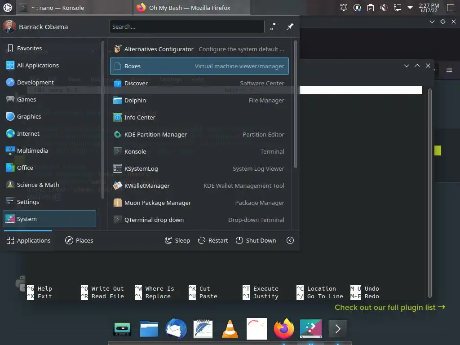
Task: Switch to the Applications tab
Action: 28,240
